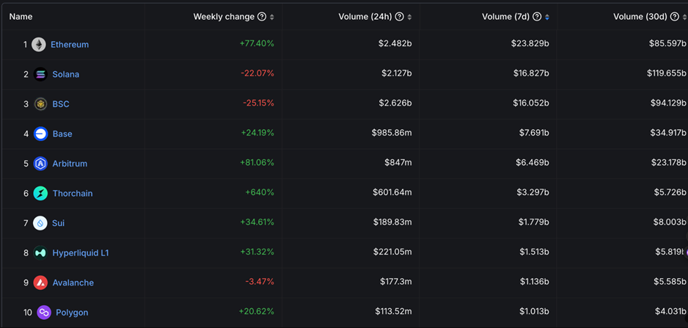Viewport: 688px width, 328px height.
Task: Show help tooltip for Weekly change
Action: click(x=262, y=17)
